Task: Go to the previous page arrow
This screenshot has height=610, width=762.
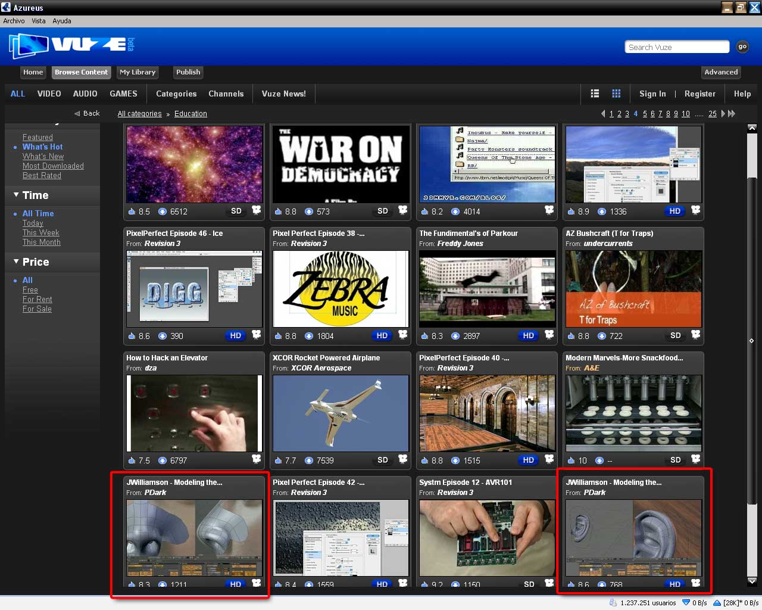Action: (603, 113)
